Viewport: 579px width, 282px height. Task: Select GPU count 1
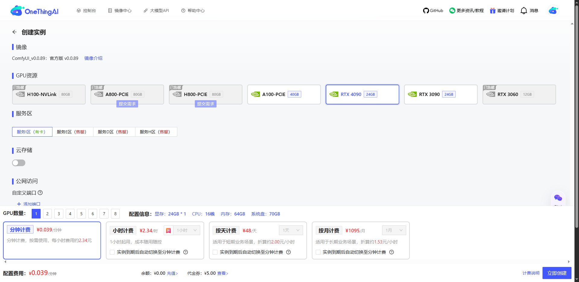pyautogui.click(x=36, y=214)
